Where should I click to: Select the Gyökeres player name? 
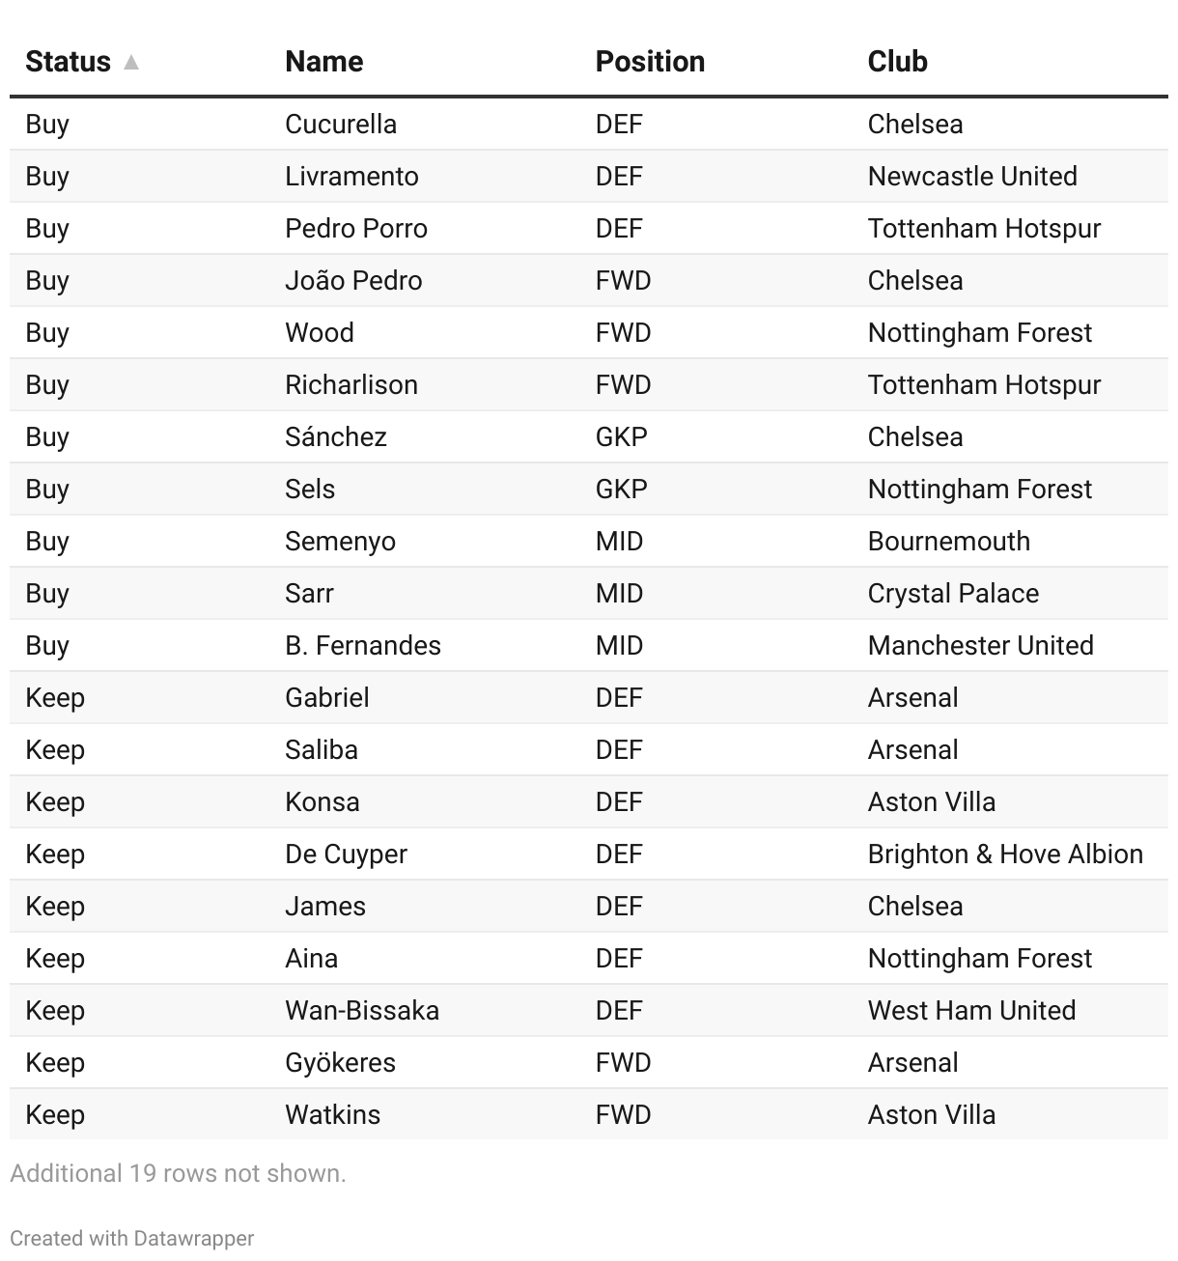click(x=340, y=1063)
